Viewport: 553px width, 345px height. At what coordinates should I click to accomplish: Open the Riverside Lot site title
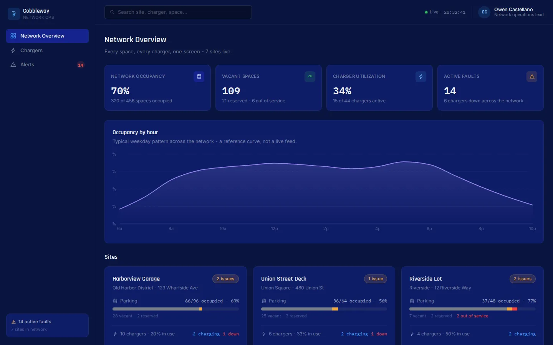tap(426, 279)
